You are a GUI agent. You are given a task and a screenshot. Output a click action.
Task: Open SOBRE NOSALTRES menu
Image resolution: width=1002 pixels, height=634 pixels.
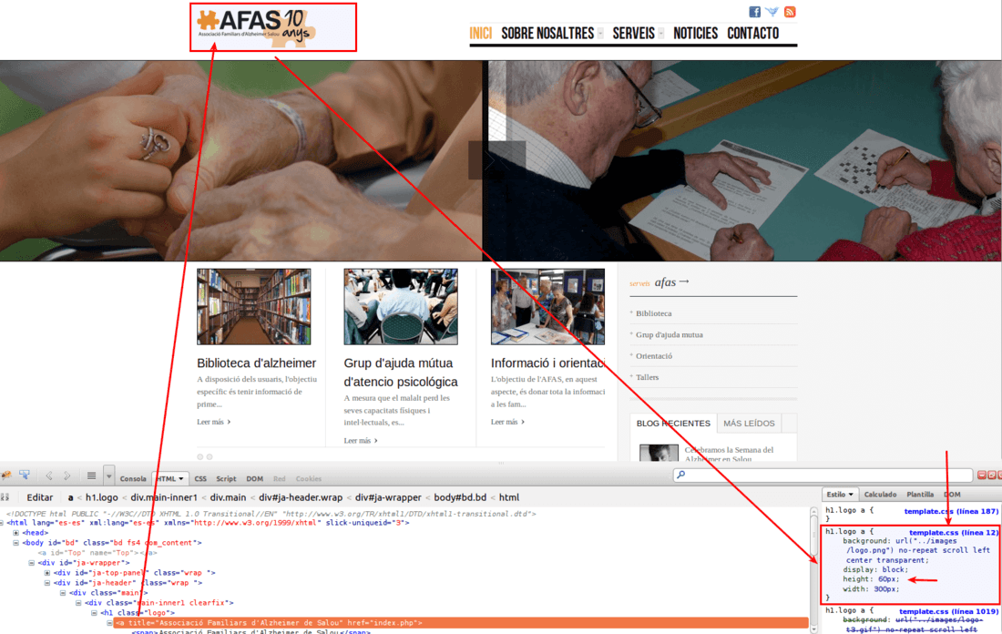tap(547, 33)
